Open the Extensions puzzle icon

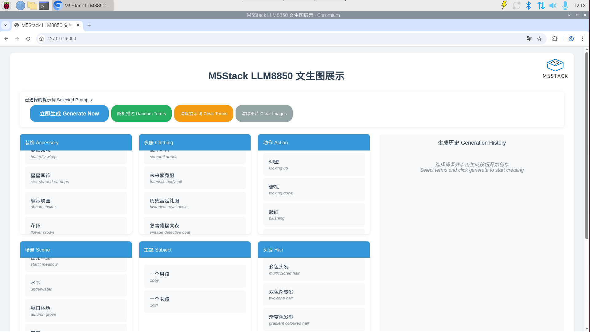[x=555, y=39]
